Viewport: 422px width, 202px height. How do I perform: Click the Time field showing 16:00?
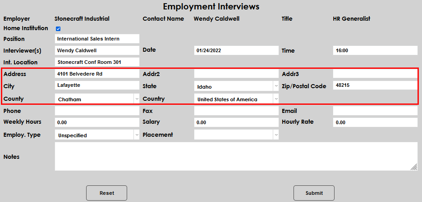tap(376, 50)
